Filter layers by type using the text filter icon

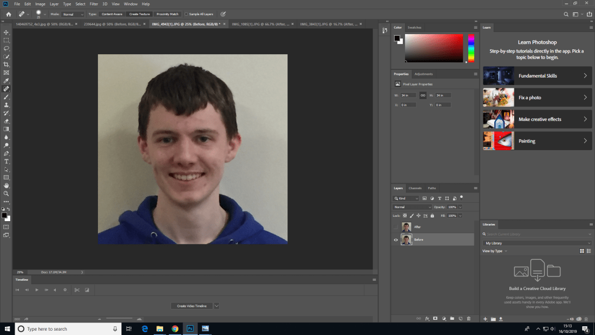coord(440,198)
